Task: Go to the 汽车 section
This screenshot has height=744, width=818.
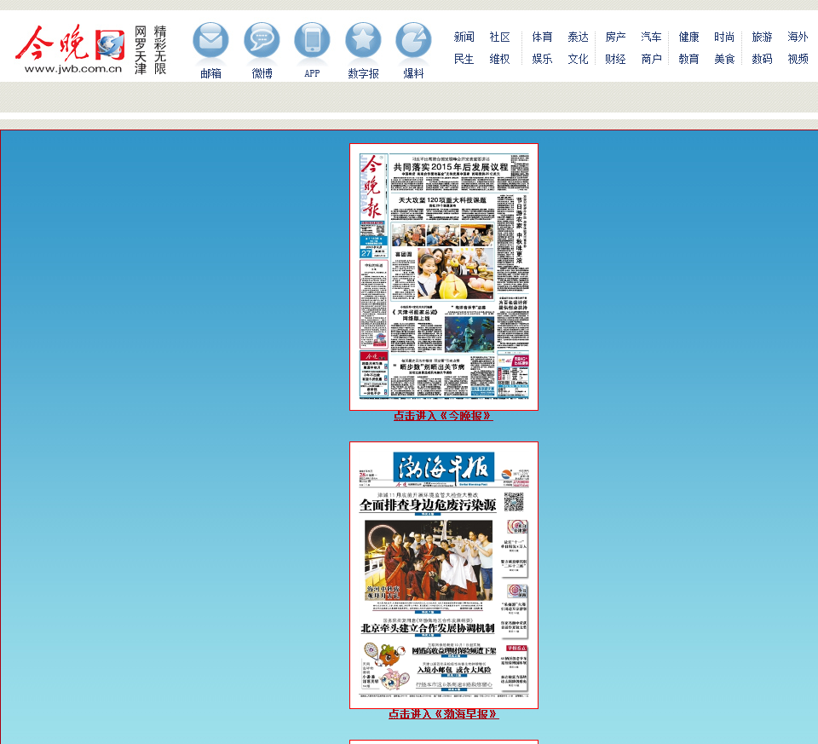Action: [651, 37]
